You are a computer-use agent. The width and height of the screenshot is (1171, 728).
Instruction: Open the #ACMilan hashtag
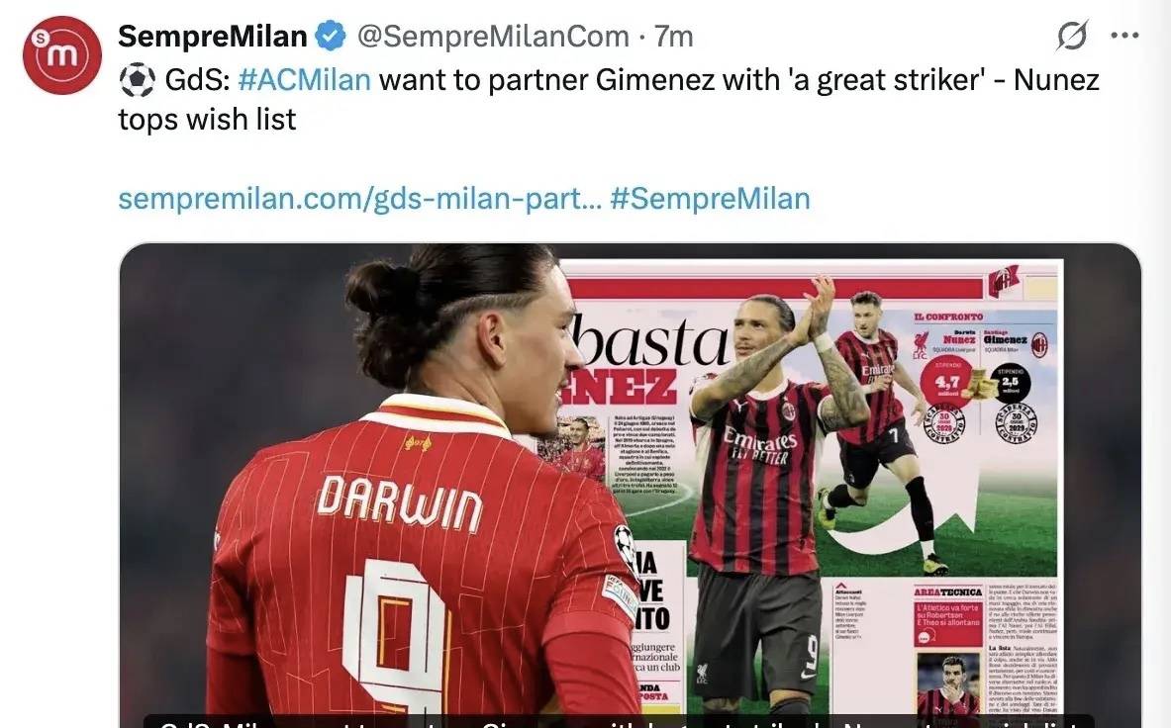(x=304, y=79)
